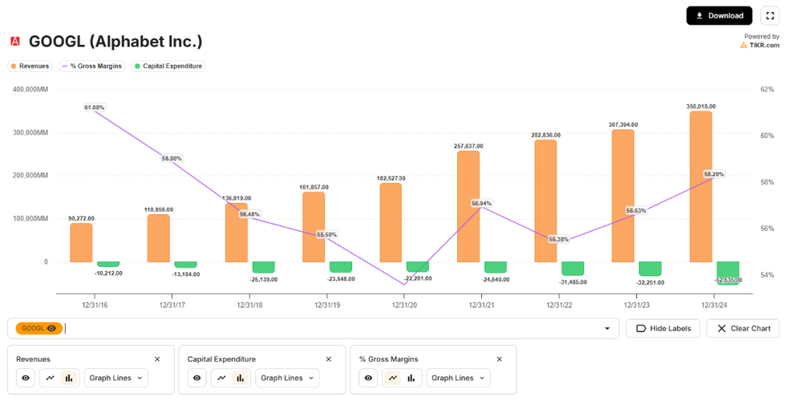This screenshot has width=802, height=405.
Task: Click the GOOGL (Alphabet Inc.) title
Action: point(115,42)
